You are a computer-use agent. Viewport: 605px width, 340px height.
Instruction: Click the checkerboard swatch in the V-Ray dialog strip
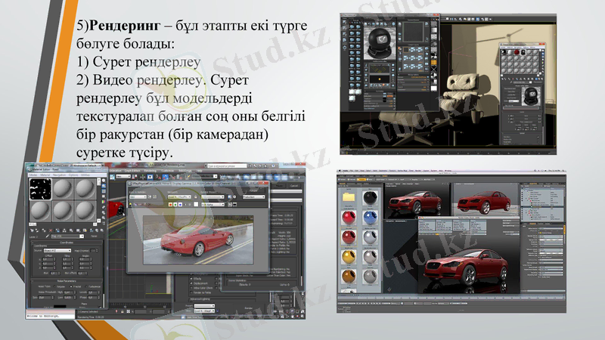pyautogui.click(x=433, y=23)
